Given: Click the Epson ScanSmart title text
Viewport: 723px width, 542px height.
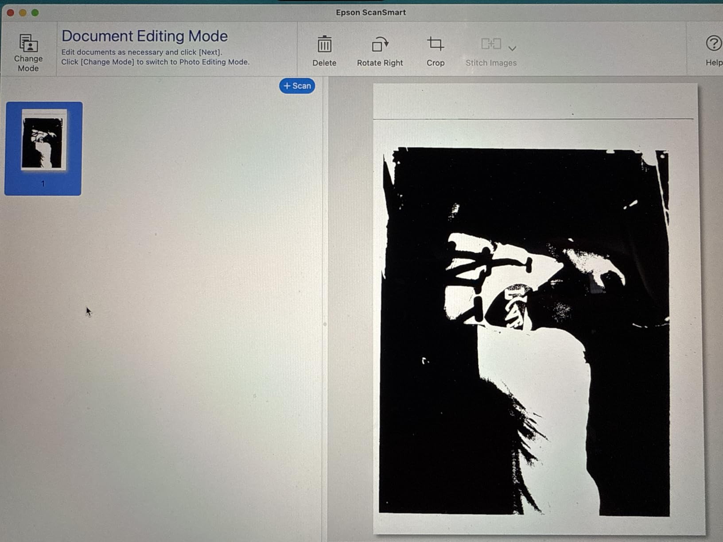Looking at the screenshot, I should (371, 12).
